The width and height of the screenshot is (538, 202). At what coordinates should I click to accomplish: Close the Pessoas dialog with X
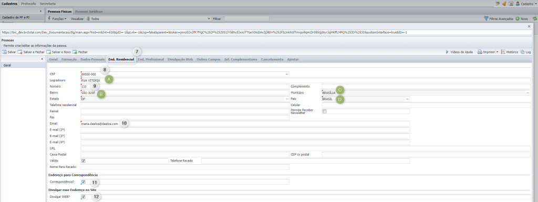tap(529, 26)
